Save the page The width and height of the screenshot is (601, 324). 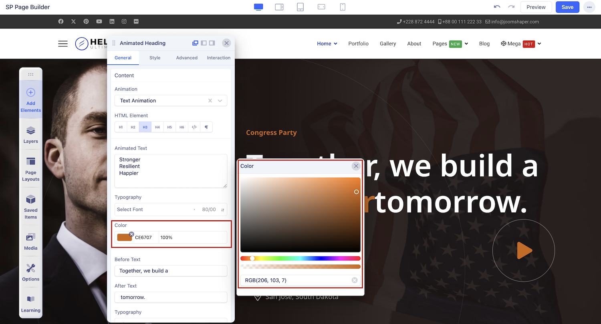click(567, 7)
